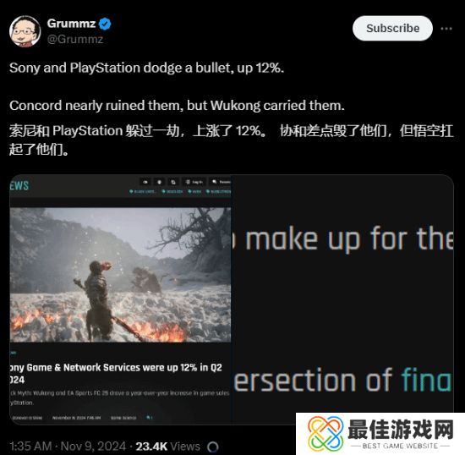Viewport: 465px width, 455px height.
Task: Subscribe to Grummz
Action: 392,29
